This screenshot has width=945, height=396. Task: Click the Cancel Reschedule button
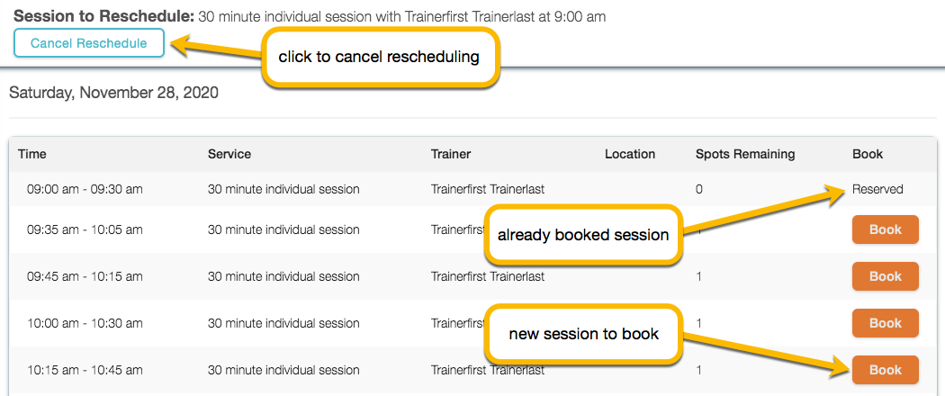(x=88, y=43)
